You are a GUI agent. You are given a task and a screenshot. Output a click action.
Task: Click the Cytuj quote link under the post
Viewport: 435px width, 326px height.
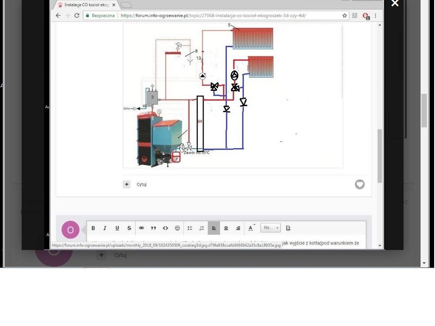(141, 185)
